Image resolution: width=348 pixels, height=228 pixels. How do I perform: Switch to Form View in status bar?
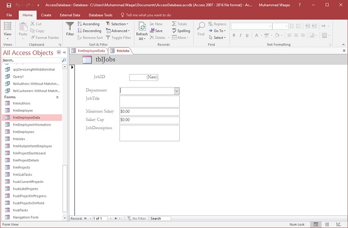click(x=316, y=224)
